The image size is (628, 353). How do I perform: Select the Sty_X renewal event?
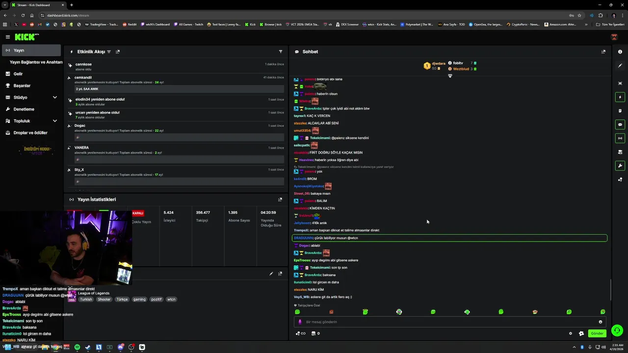[176, 176]
